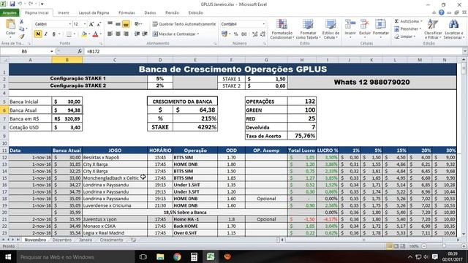
Task: Open the Arquivo tab
Action: coord(10,13)
